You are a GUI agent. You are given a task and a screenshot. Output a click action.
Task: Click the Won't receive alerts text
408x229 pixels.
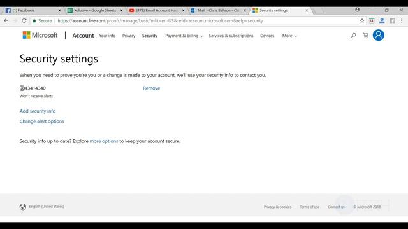36,96
